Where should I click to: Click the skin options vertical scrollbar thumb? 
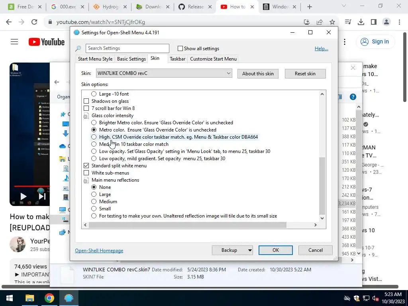(322, 186)
